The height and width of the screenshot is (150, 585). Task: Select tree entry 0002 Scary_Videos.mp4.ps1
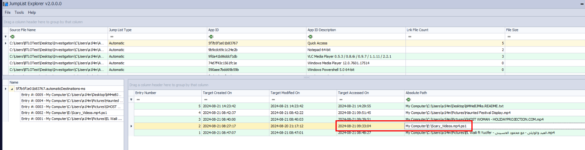pyautogui.click(x=64, y=113)
